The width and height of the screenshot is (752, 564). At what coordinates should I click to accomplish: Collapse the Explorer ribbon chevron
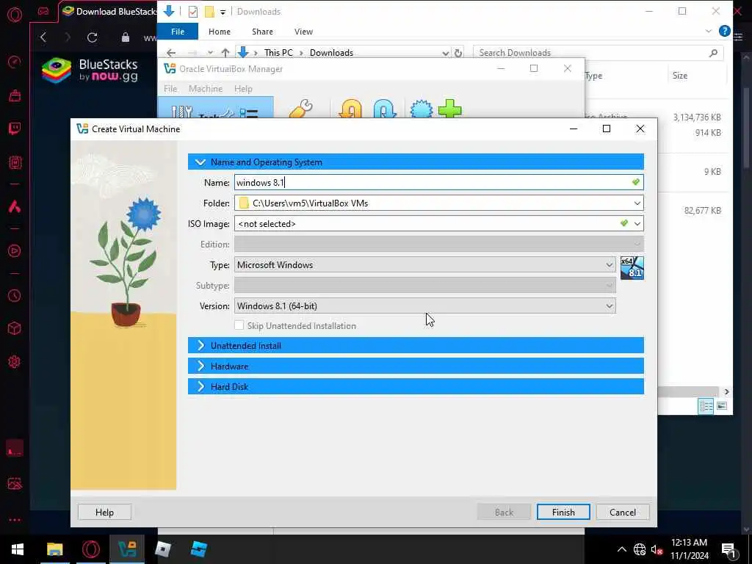click(x=709, y=31)
